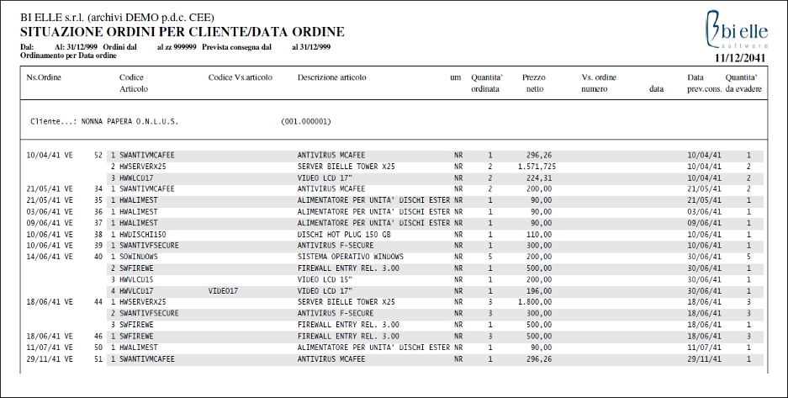Viewport: 788px width, 398px height.
Task: Click order number 35
Action: (x=98, y=200)
